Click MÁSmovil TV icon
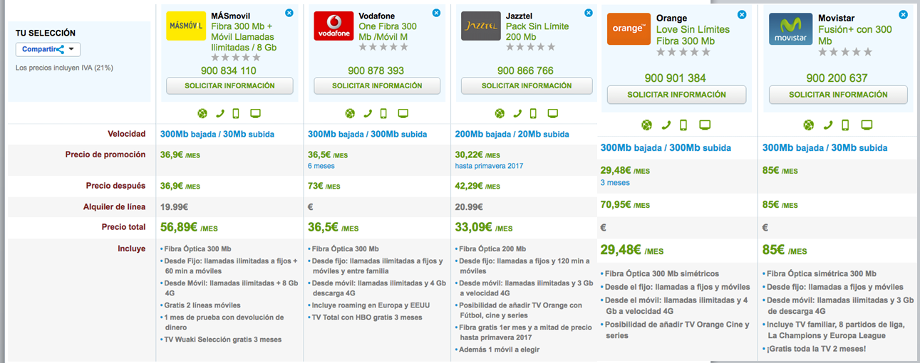This screenshot has height=363, width=920. (255, 113)
